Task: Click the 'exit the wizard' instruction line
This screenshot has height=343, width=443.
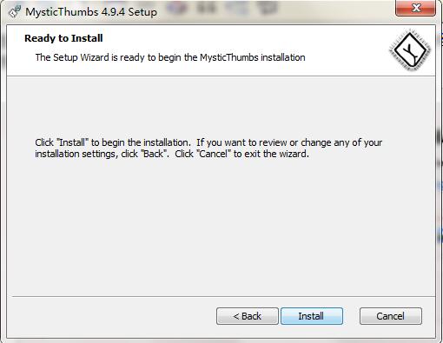Action: tap(172, 154)
